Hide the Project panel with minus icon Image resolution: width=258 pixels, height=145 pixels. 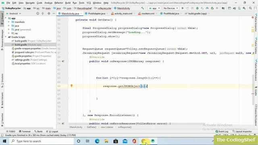click(x=54, y=13)
